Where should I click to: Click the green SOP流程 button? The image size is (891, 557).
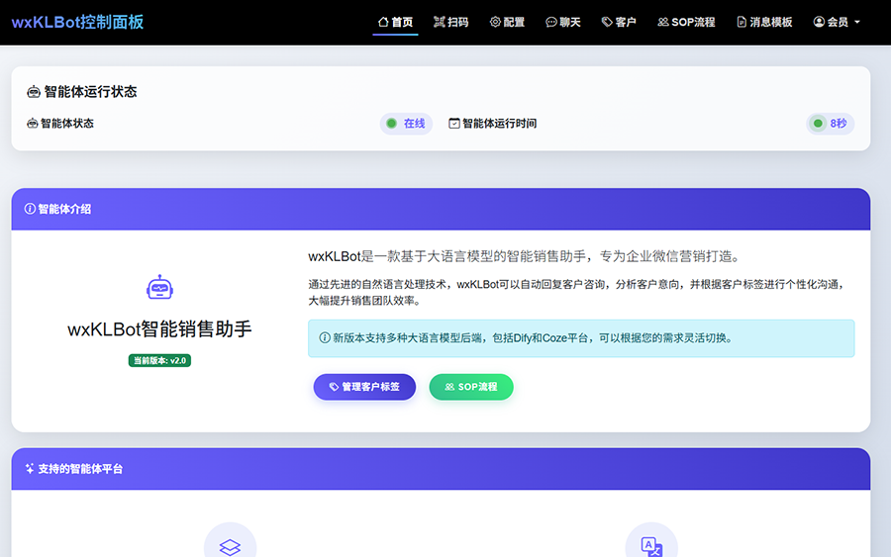[471, 387]
